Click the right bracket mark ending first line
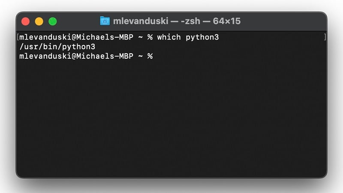Image resolution: width=343 pixels, height=193 pixels. [325, 37]
